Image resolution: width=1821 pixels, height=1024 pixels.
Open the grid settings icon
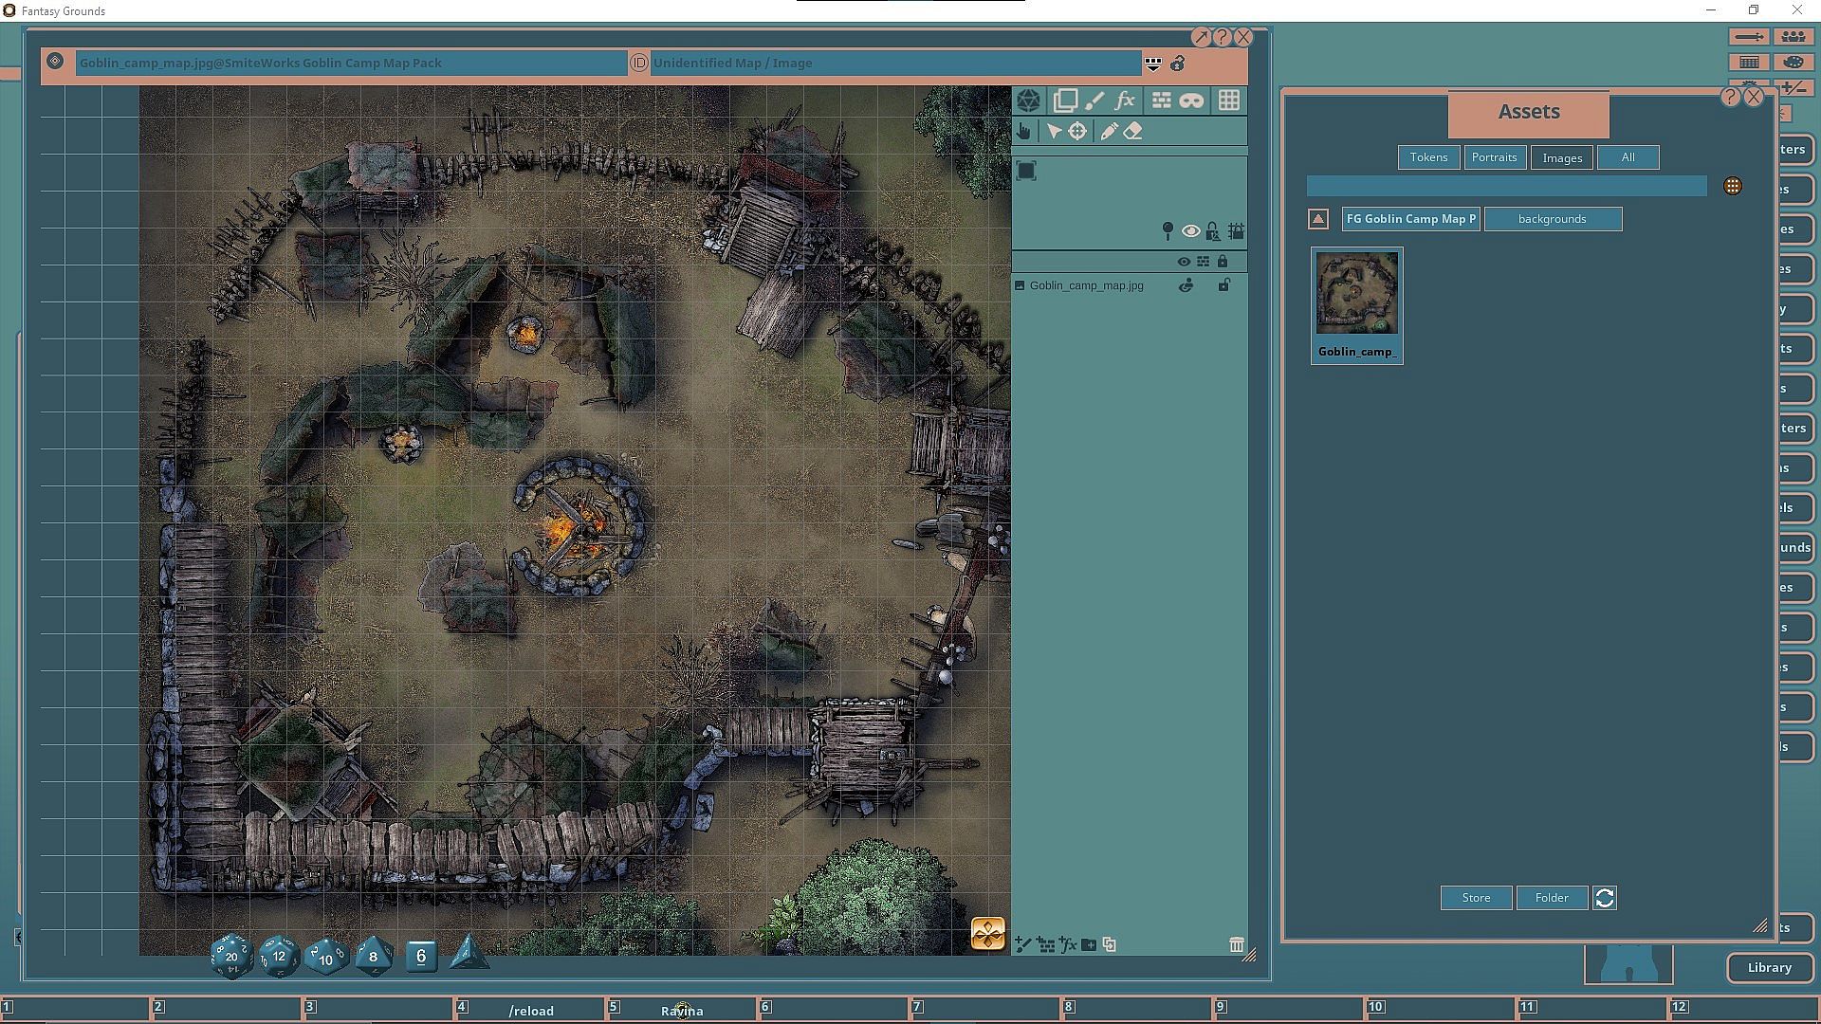click(x=1228, y=101)
